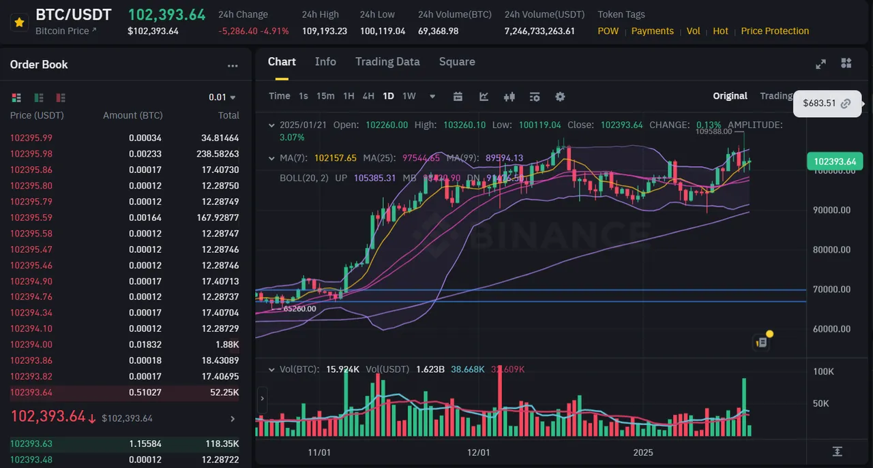
Task: Show sell orders only view
Action: (x=61, y=97)
